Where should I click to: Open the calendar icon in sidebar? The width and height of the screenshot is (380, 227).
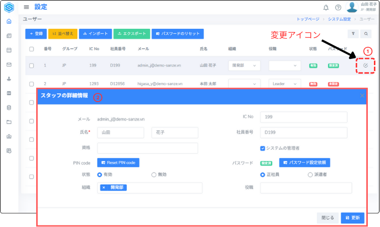coord(9,50)
